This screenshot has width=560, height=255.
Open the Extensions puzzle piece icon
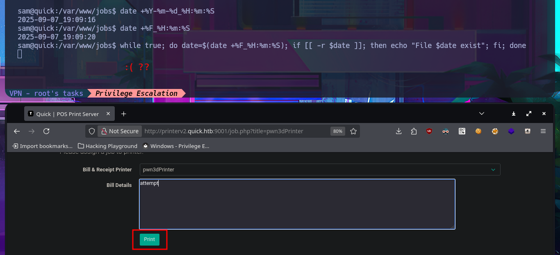pyautogui.click(x=414, y=131)
